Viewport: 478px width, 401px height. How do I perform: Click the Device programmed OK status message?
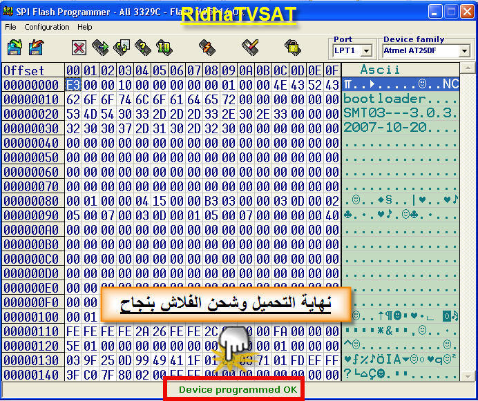pyautogui.click(x=238, y=389)
